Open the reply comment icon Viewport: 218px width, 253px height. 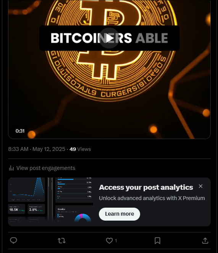[x=14, y=240]
